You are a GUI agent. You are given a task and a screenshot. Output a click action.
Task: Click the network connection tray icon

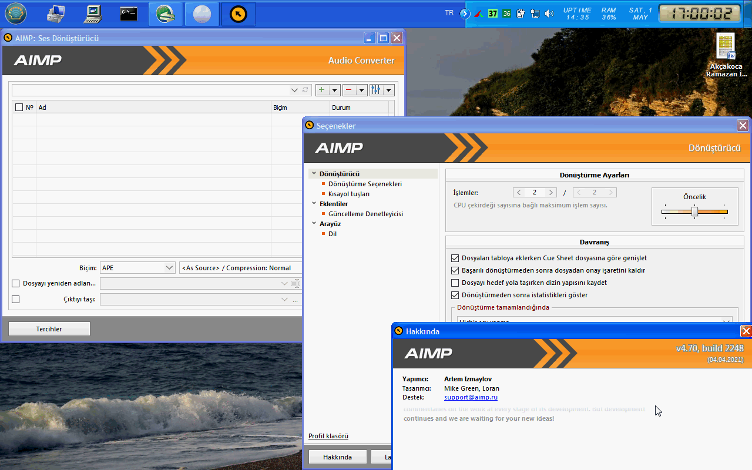click(x=535, y=14)
